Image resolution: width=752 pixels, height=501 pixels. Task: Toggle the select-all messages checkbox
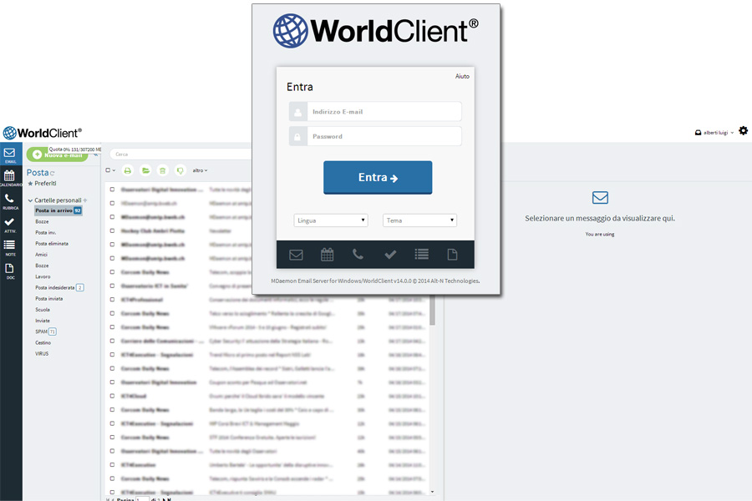click(x=107, y=170)
